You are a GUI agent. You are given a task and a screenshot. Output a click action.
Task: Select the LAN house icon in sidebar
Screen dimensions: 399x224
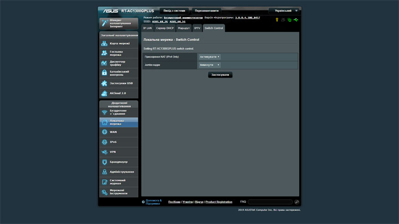pos(104,122)
